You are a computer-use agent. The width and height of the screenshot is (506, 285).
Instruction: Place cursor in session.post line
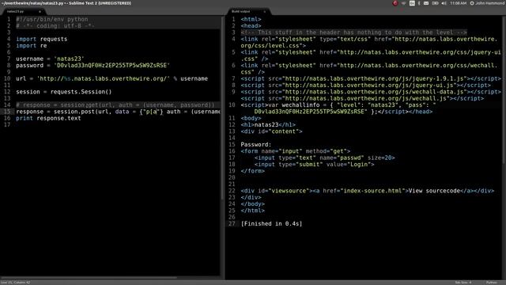[x=118, y=112]
